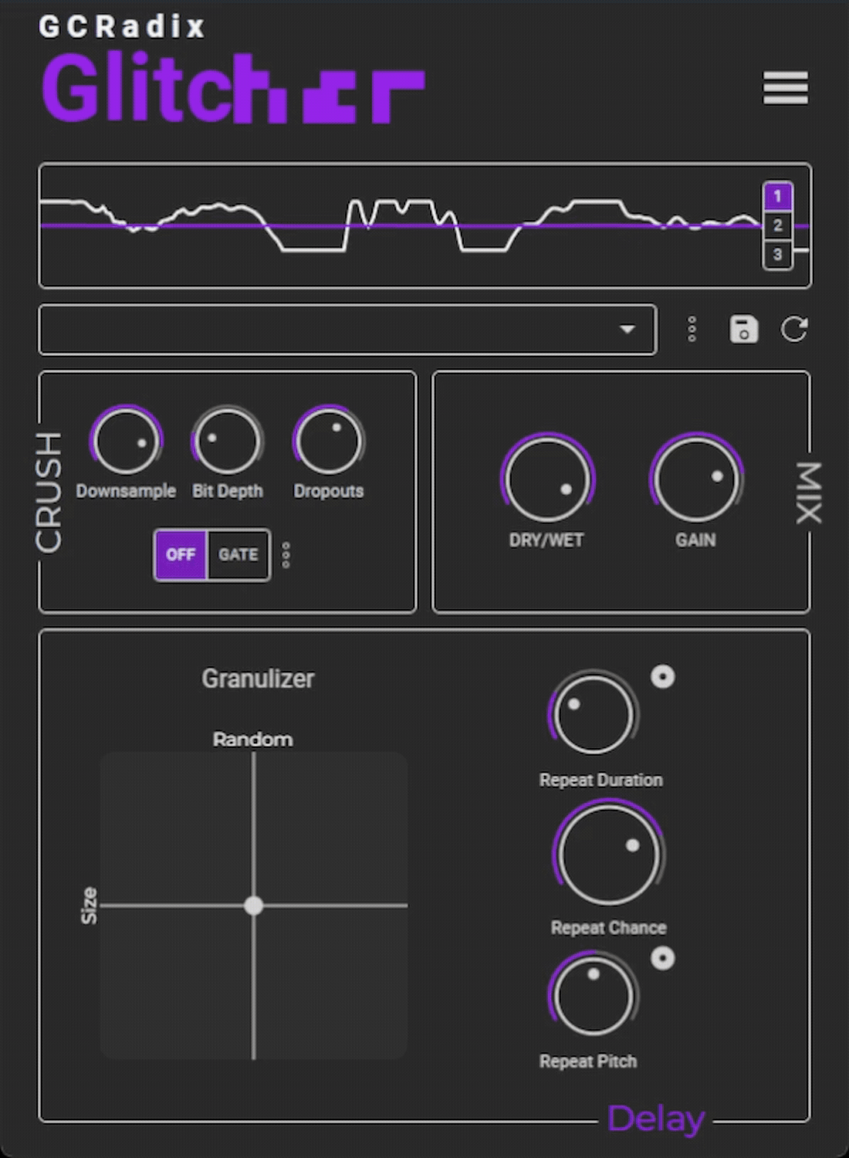Open crush mode three-dot options
Viewport: 849px width, 1158px height.
coord(286,555)
